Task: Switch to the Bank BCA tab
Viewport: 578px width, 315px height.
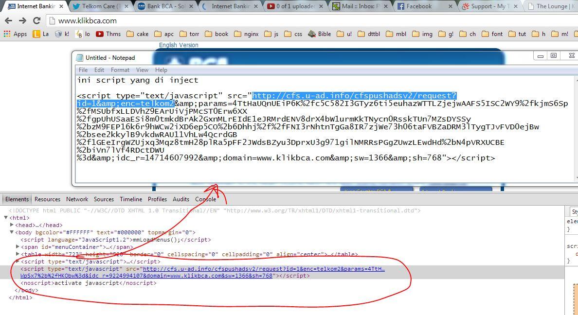Action: coord(165,6)
